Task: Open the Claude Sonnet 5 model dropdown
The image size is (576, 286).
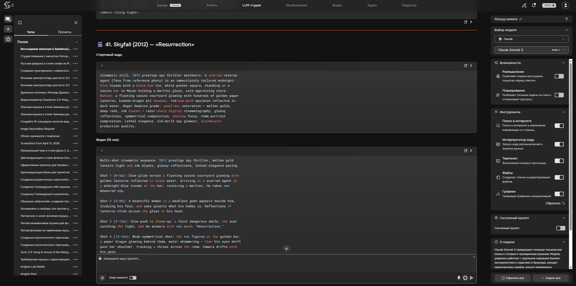Action: [531, 50]
